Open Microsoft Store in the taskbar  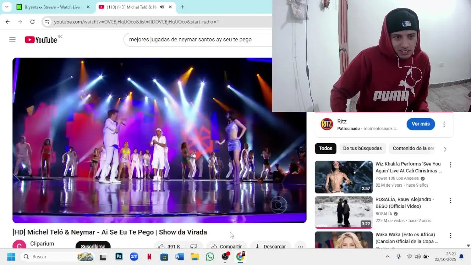click(164, 257)
